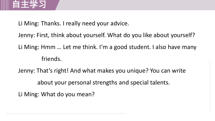Click the light purple banner right of the header

pos(137,5)
